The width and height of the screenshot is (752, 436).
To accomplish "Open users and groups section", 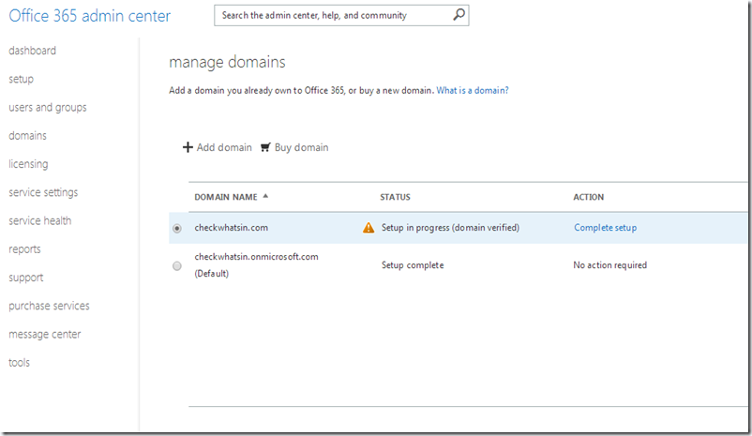I will [48, 108].
